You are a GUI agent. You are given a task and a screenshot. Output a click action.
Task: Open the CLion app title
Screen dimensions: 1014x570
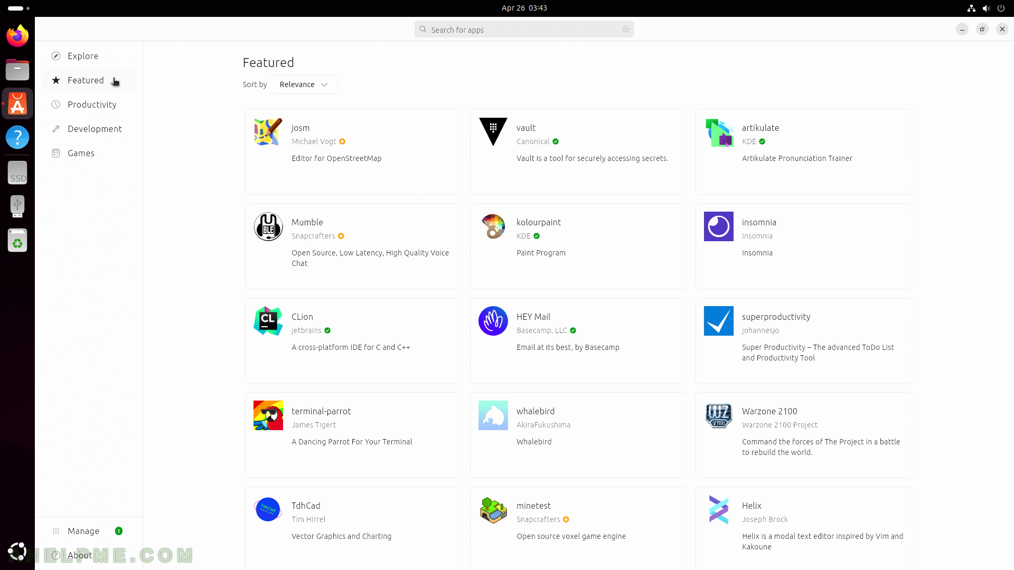pos(302,317)
